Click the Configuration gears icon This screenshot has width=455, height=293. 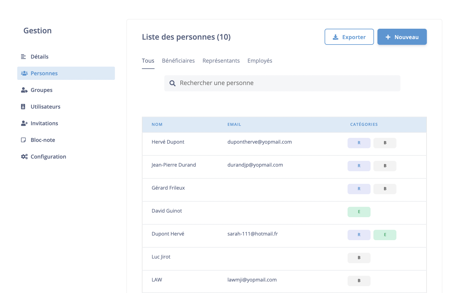click(x=24, y=157)
